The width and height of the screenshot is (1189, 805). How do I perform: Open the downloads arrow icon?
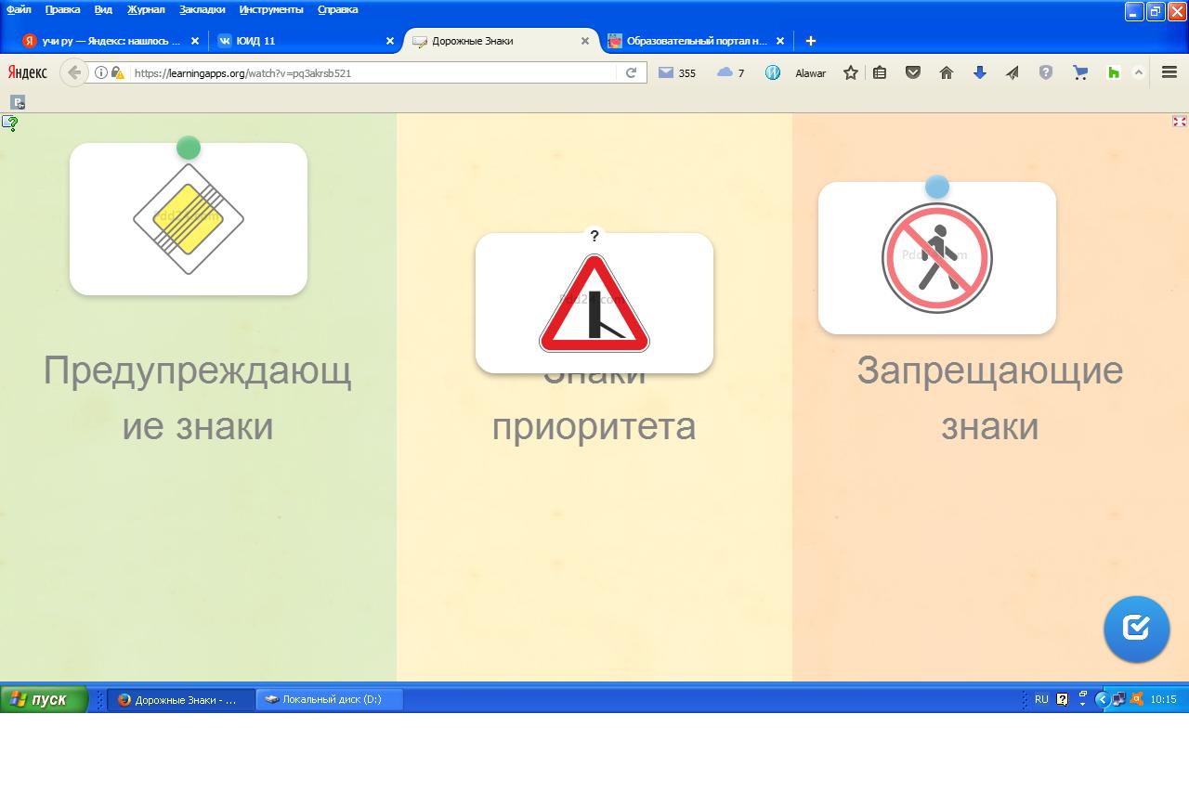[980, 72]
